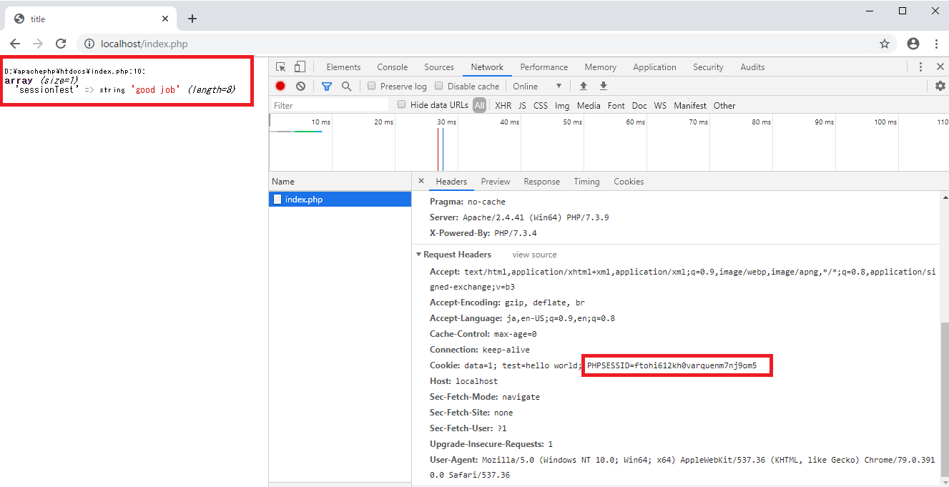Filter requests by All types
This screenshot has height=487, width=949.
click(479, 105)
